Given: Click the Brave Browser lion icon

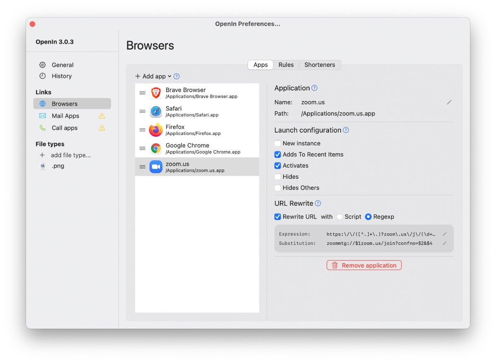Looking at the screenshot, I should [x=156, y=93].
